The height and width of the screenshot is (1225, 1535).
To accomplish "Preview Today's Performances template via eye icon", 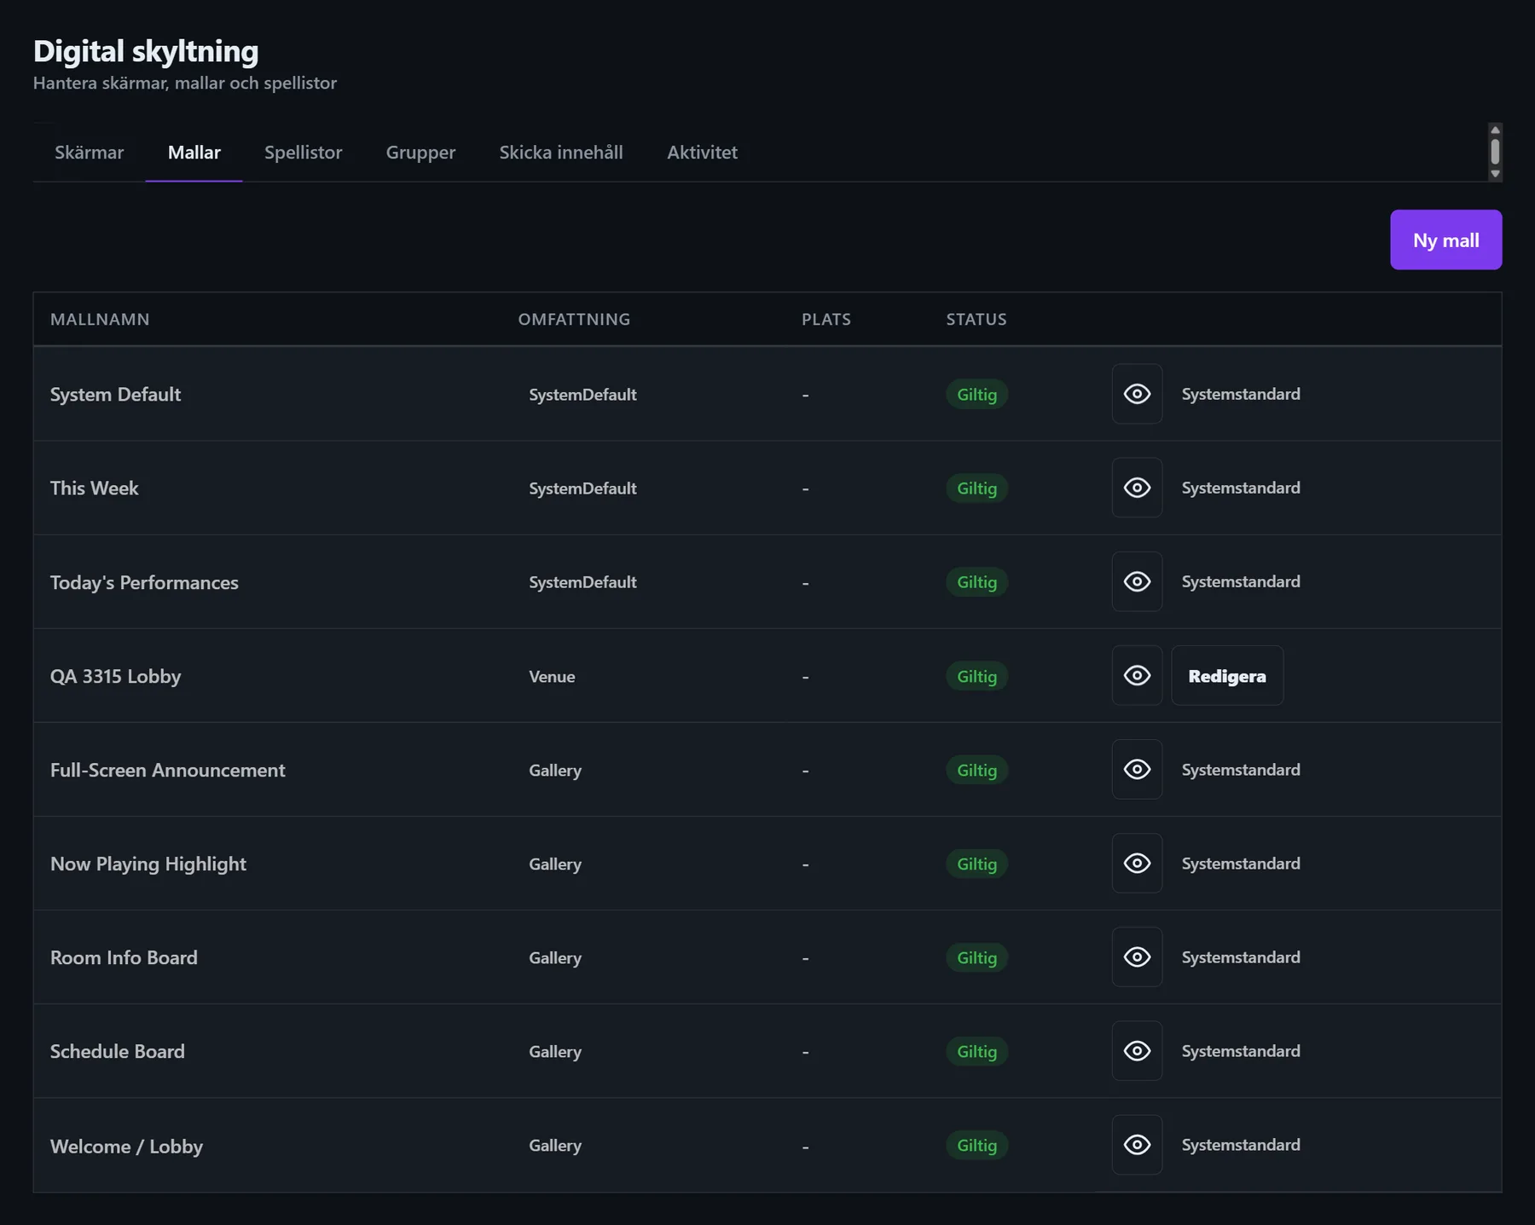I will [1137, 581].
